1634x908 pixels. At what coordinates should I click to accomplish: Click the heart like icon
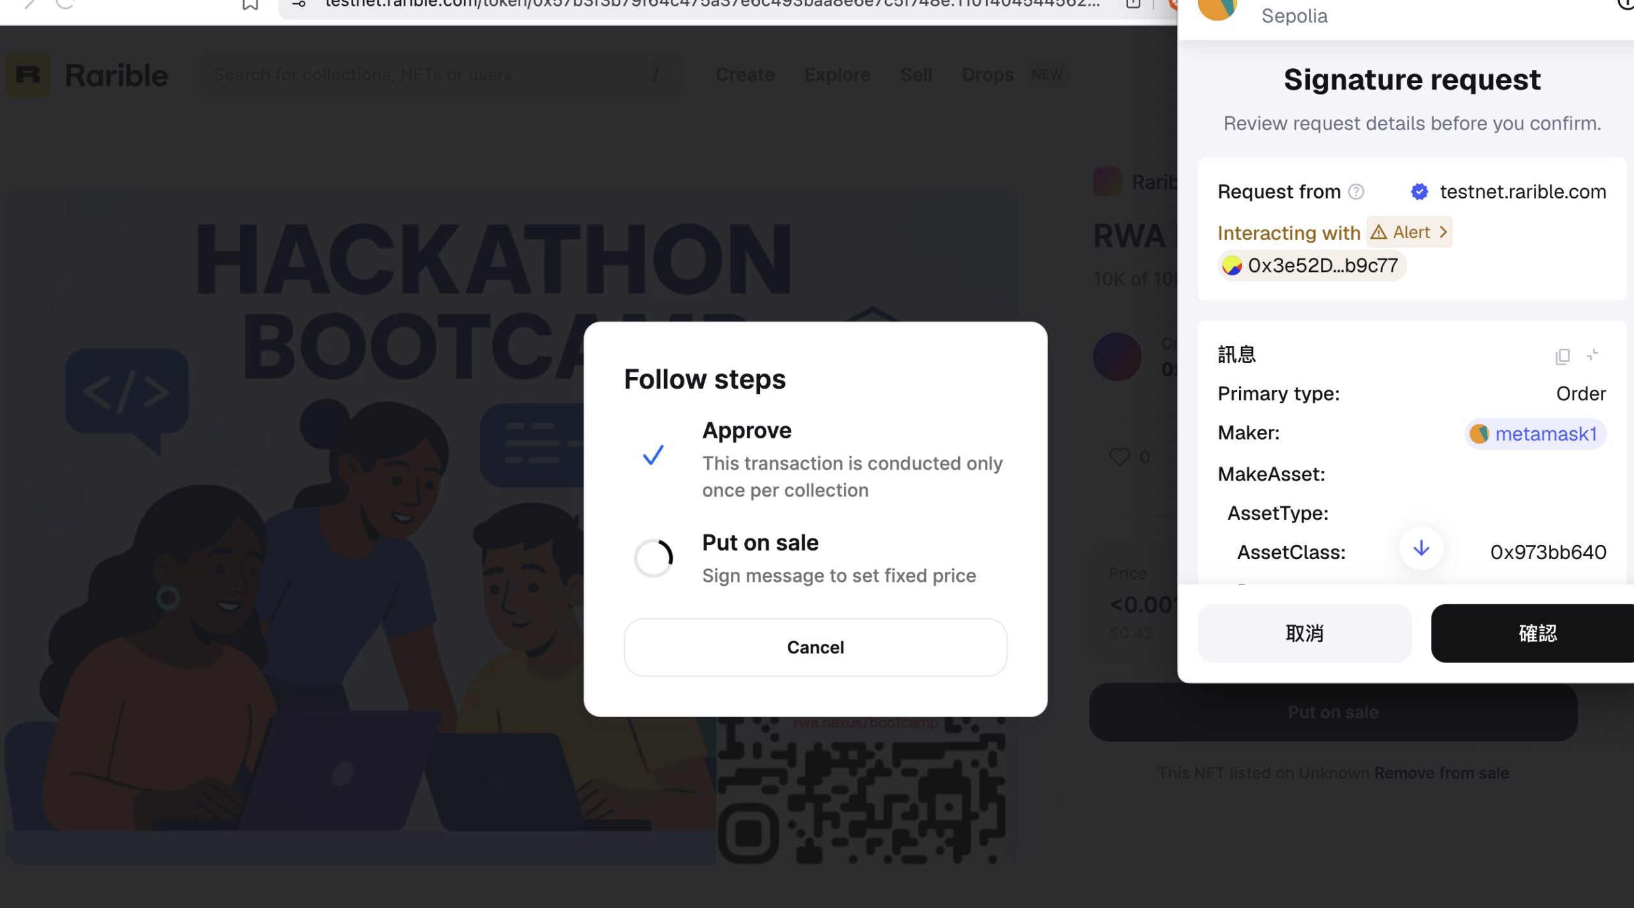[1120, 456]
